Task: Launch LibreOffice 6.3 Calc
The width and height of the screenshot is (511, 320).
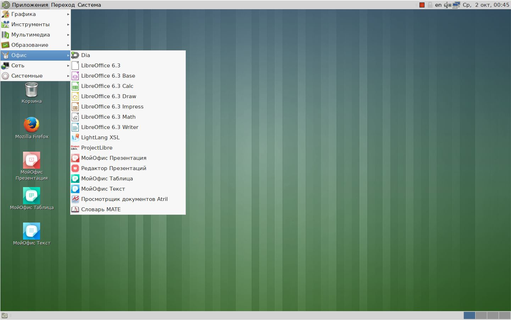Action: point(128,86)
